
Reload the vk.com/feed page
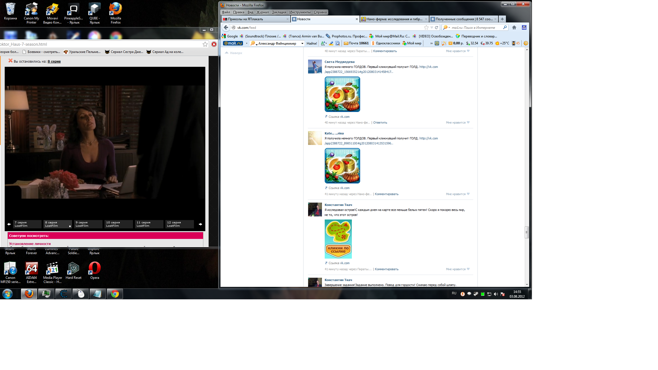[x=437, y=27]
